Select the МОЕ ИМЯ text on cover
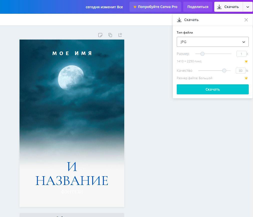 point(72,53)
